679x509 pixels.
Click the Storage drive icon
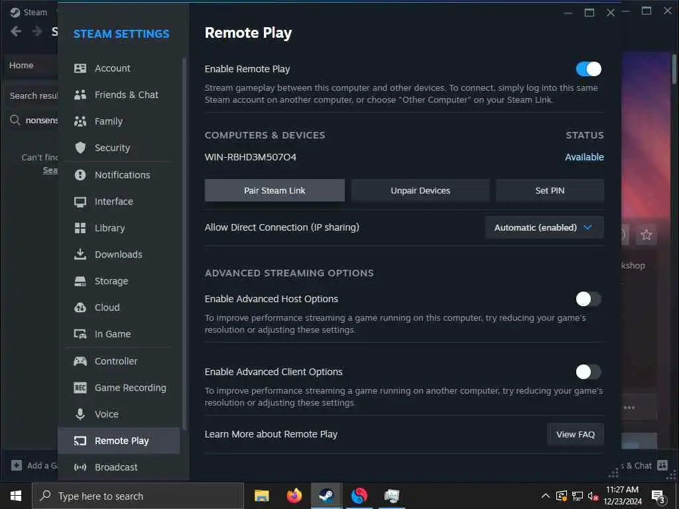(x=80, y=281)
